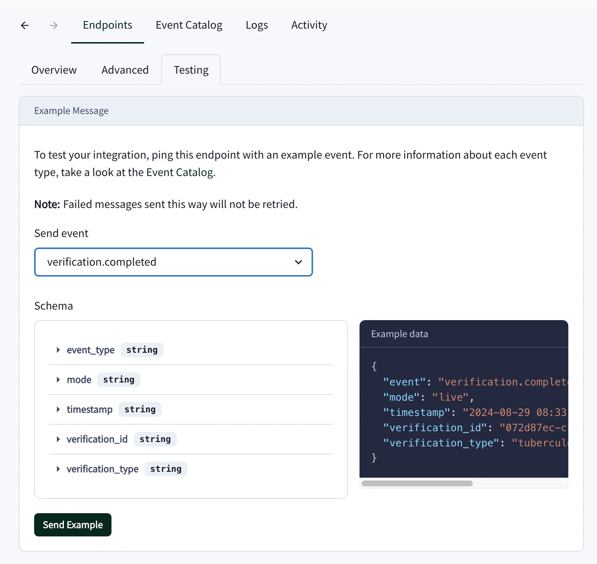Open the Endpoints tab
The width and height of the screenshot is (597, 564).
[x=107, y=25]
